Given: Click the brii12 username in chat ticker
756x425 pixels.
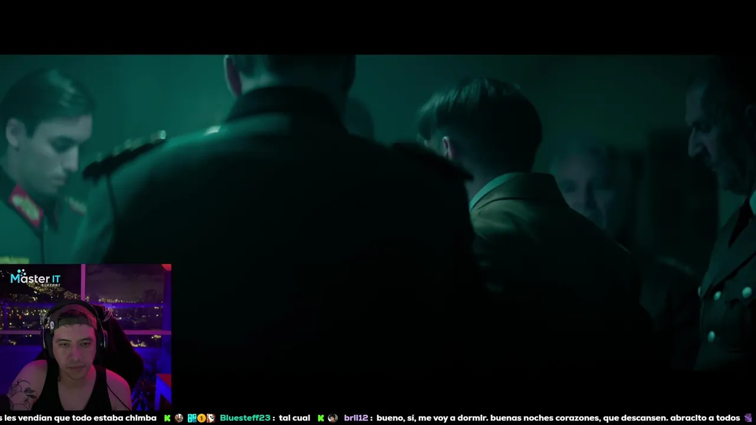Looking at the screenshot, I should click(356, 418).
